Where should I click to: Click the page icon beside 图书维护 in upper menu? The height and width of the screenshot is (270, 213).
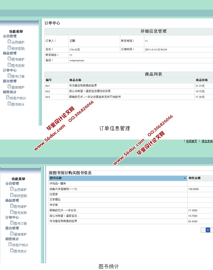coord(9,59)
